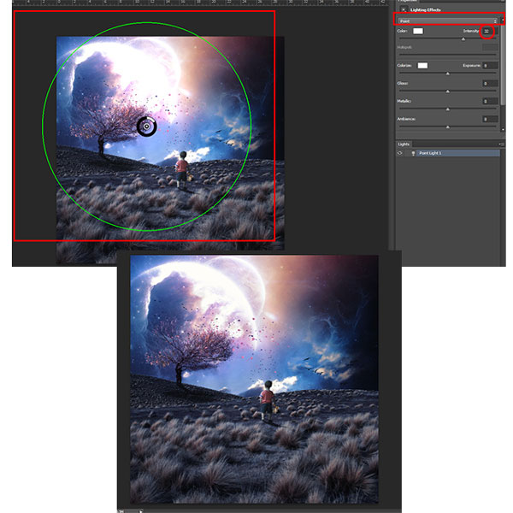Click the light Color swatch
This screenshot has width=513, height=513.
(418, 31)
